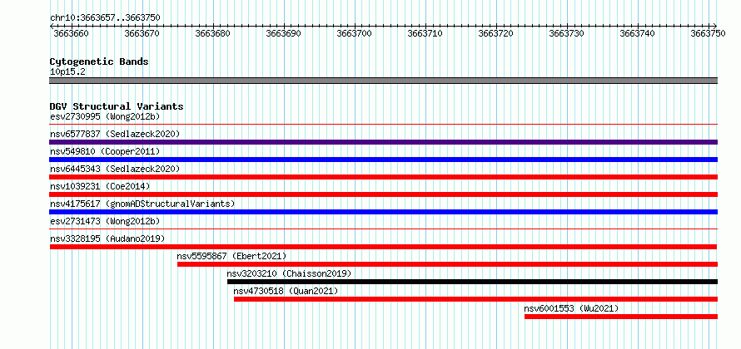Open nsv4730518 (Quan2021) label

click(x=286, y=291)
